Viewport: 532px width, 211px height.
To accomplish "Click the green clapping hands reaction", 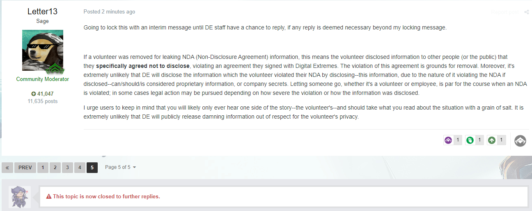I will pyautogui.click(x=470, y=140).
